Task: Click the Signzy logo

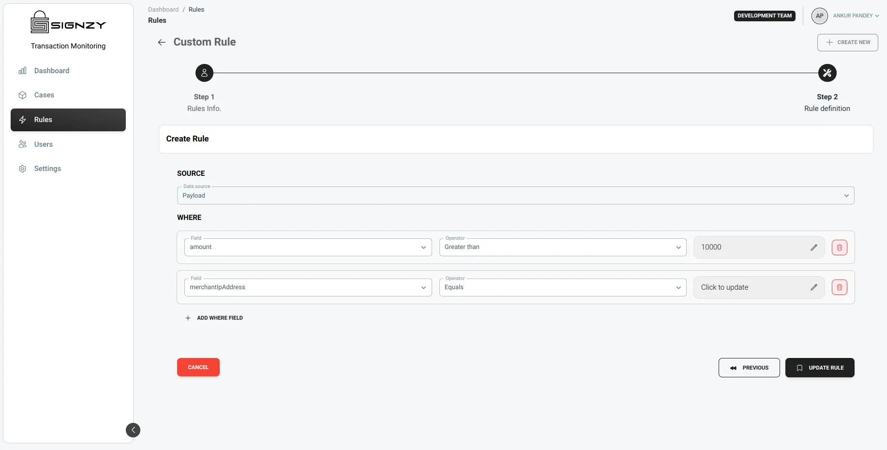Action: [x=68, y=22]
